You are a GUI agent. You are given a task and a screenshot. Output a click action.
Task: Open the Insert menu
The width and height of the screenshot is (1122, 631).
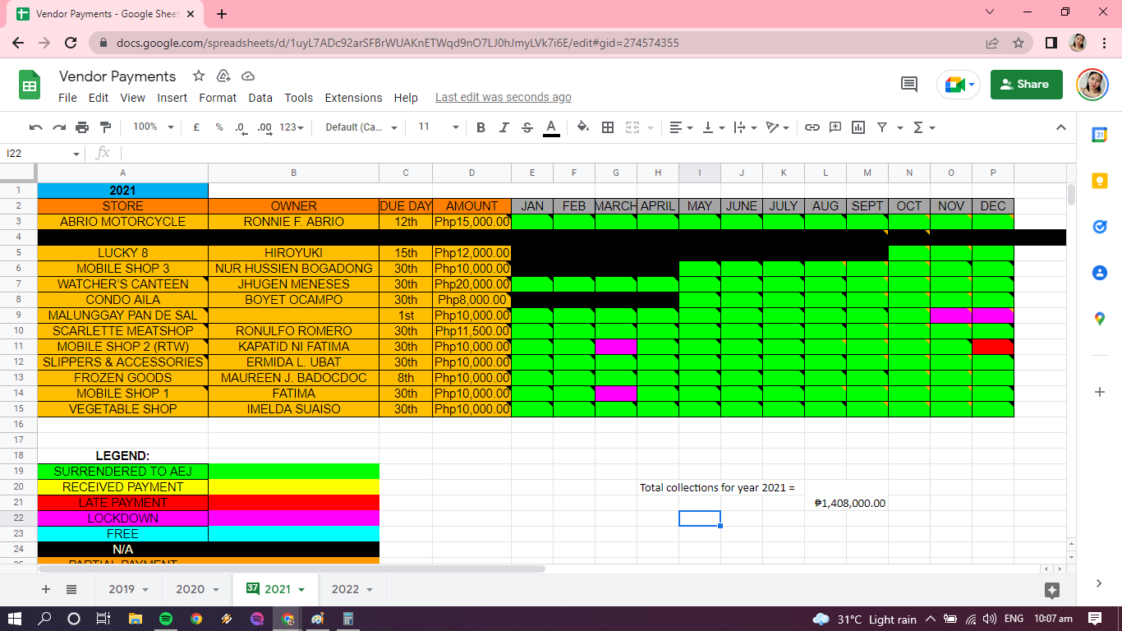pos(172,98)
